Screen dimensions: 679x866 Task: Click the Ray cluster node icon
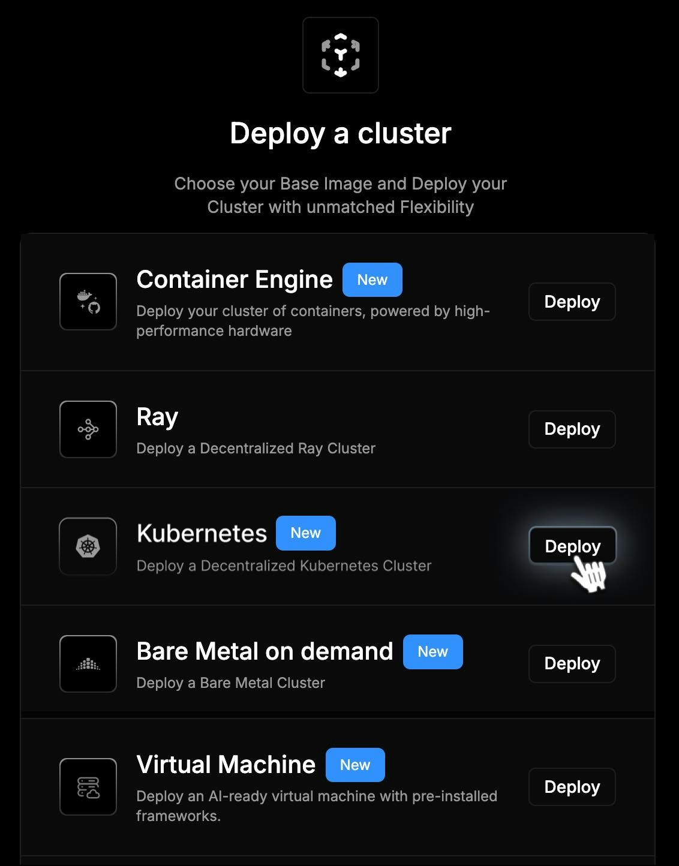[88, 429]
